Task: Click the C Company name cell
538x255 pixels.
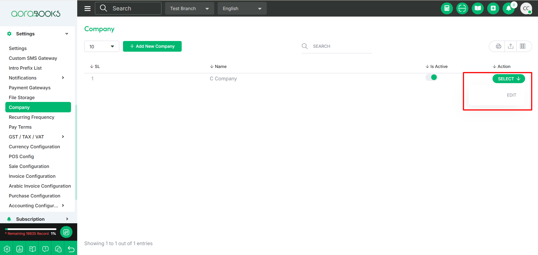Action: [x=223, y=79]
